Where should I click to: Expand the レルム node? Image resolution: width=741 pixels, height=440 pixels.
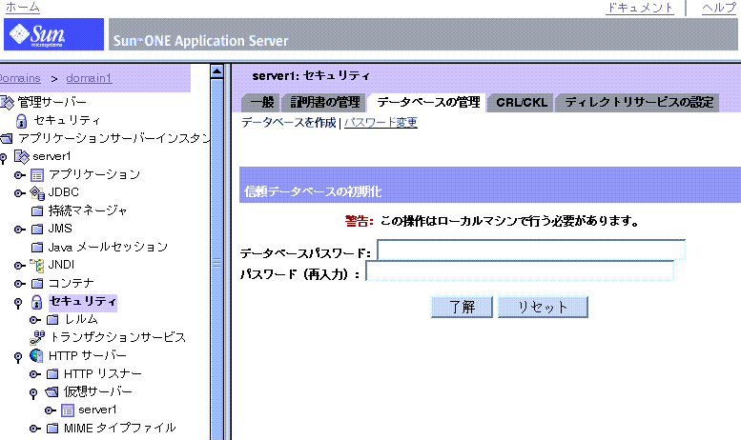[x=35, y=321]
